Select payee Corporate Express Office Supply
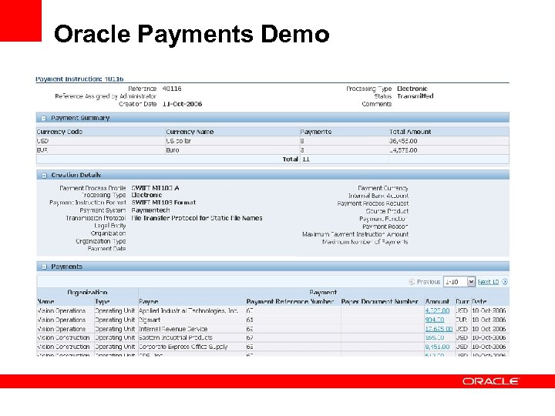This screenshot has width=555, height=416. [x=183, y=347]
